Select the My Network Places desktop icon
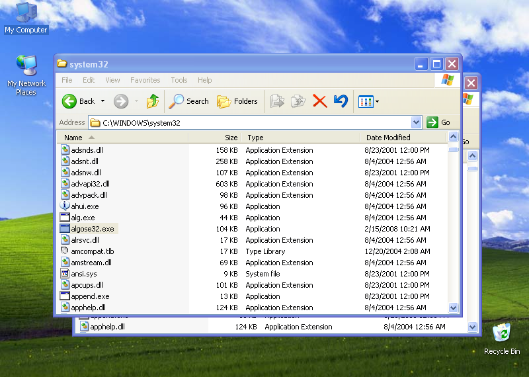Screen dimensions: 529x377 click(x=26, y=75)
